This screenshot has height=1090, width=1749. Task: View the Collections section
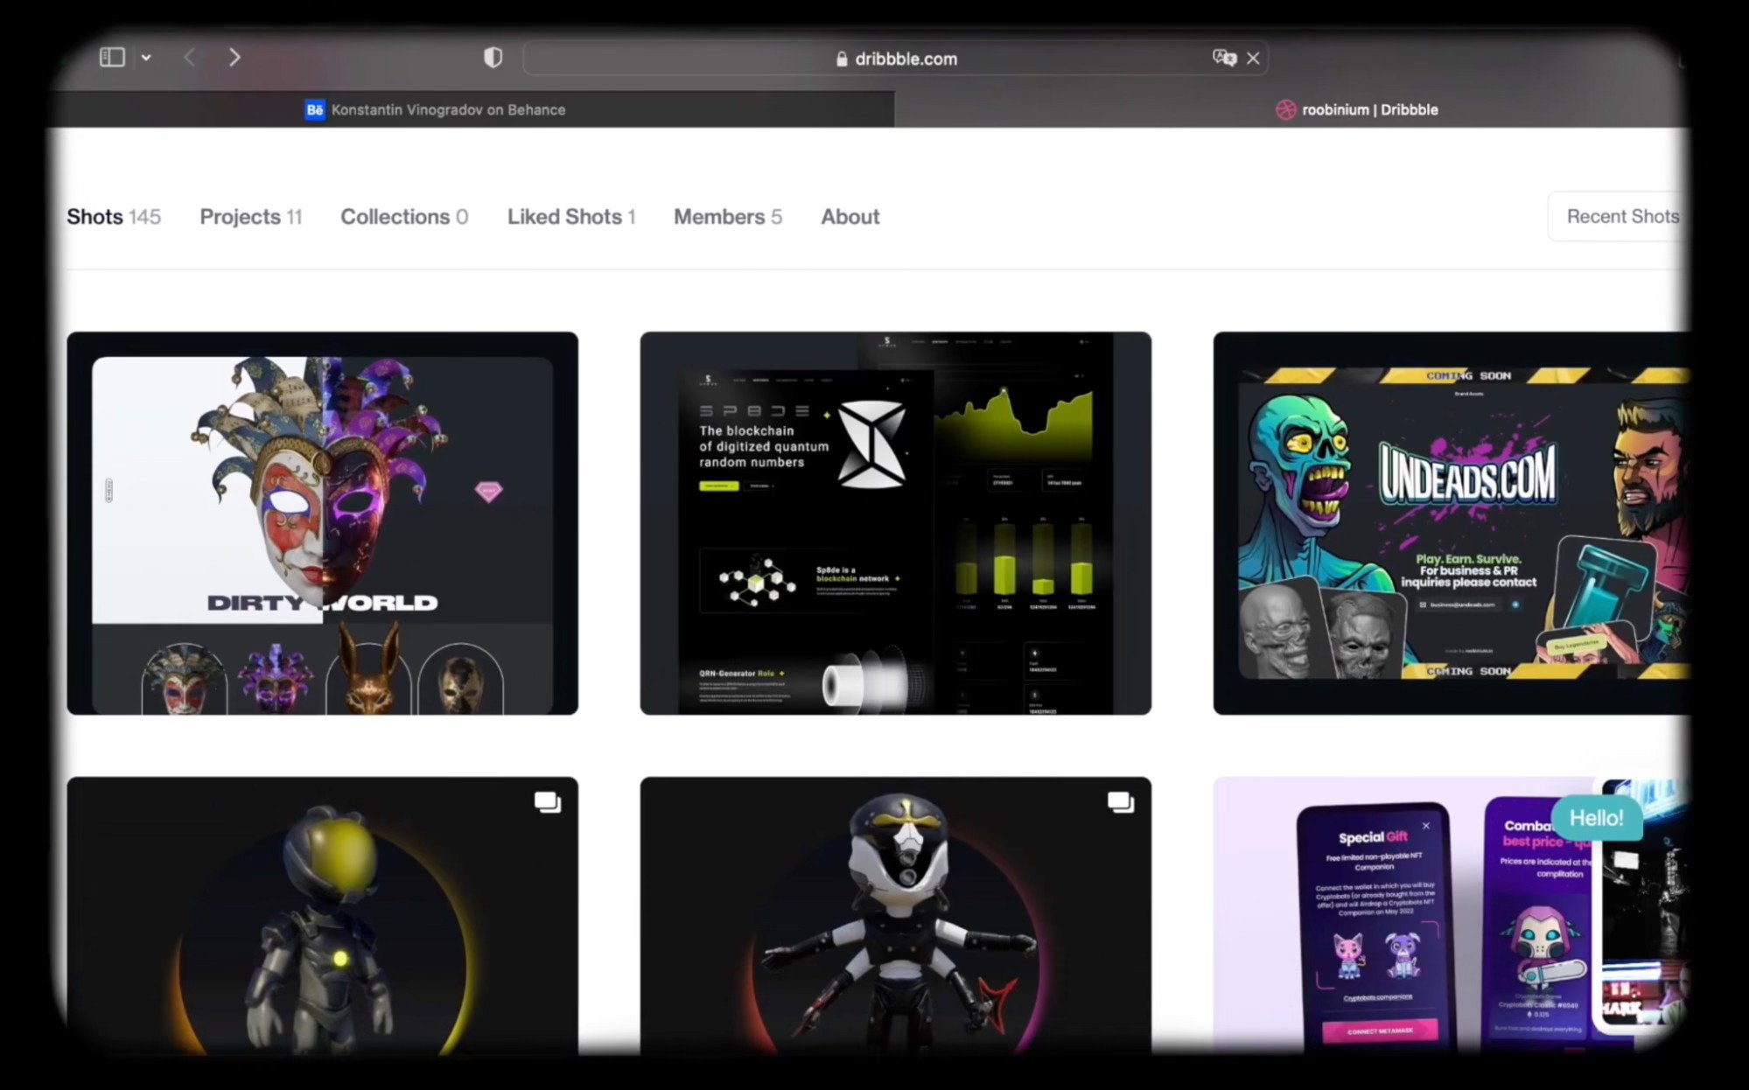pos(403,216)
